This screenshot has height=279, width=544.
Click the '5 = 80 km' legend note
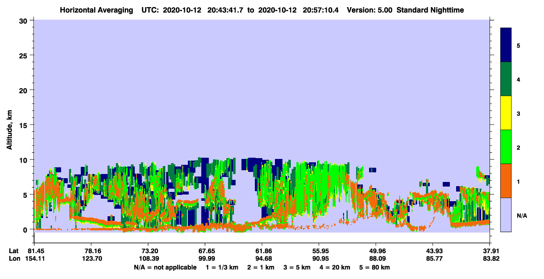375,267
